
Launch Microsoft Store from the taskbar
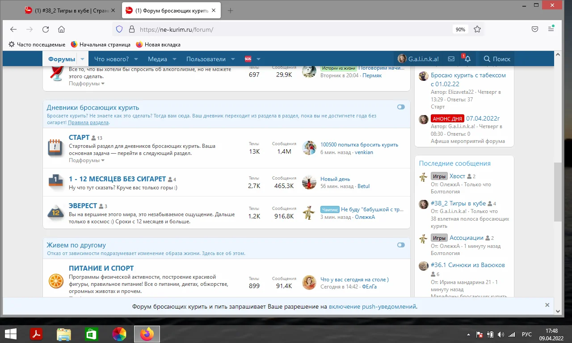tap(91, 334)
